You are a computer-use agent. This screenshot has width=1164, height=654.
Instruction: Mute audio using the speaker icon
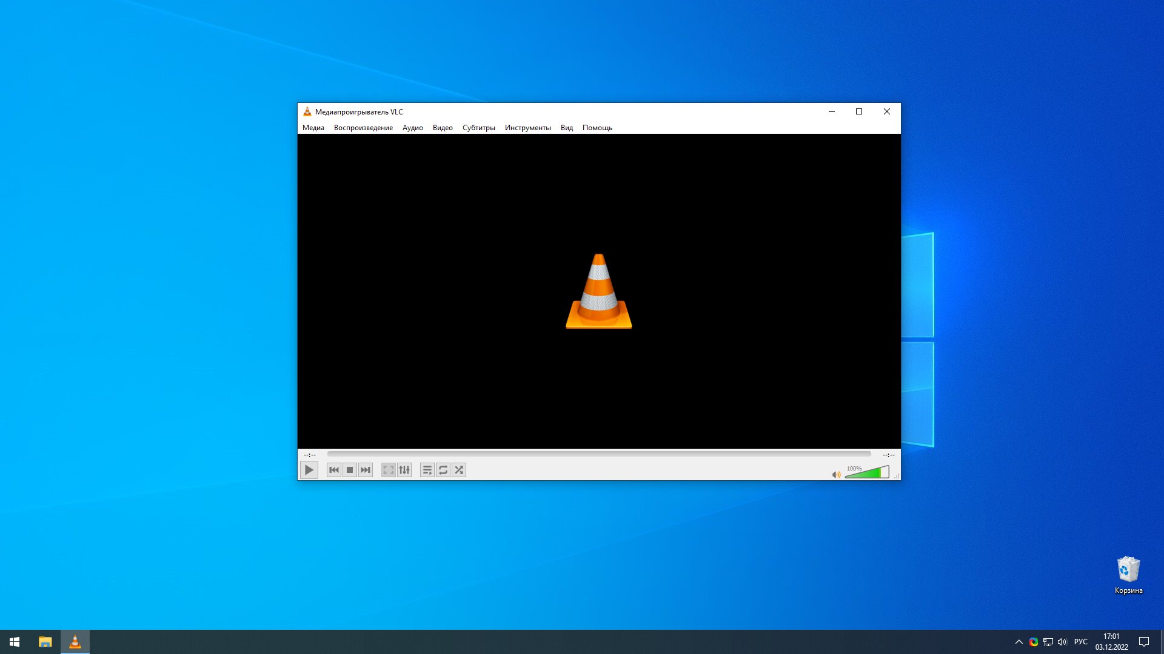(837, 475)
